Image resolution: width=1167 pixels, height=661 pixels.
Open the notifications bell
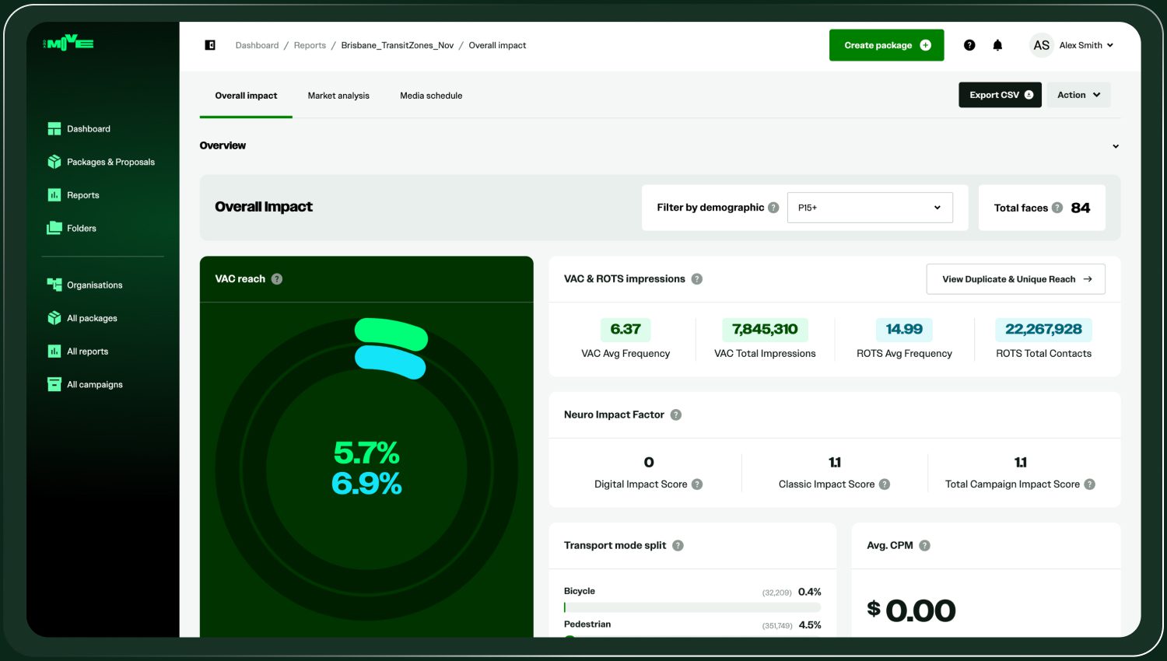pos(997,45)
